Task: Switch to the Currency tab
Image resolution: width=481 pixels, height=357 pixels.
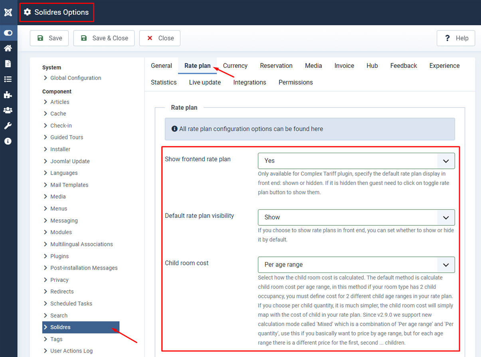Action: tap(235, 66)
